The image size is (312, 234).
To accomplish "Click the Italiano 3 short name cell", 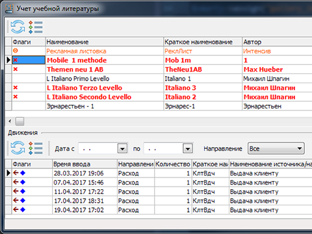I will pyautogui.click(x=203, y=88).
